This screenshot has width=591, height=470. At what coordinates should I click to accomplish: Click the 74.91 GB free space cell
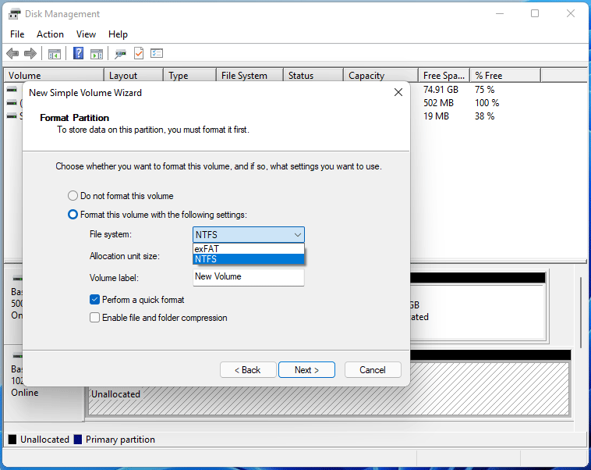[441, 90]
